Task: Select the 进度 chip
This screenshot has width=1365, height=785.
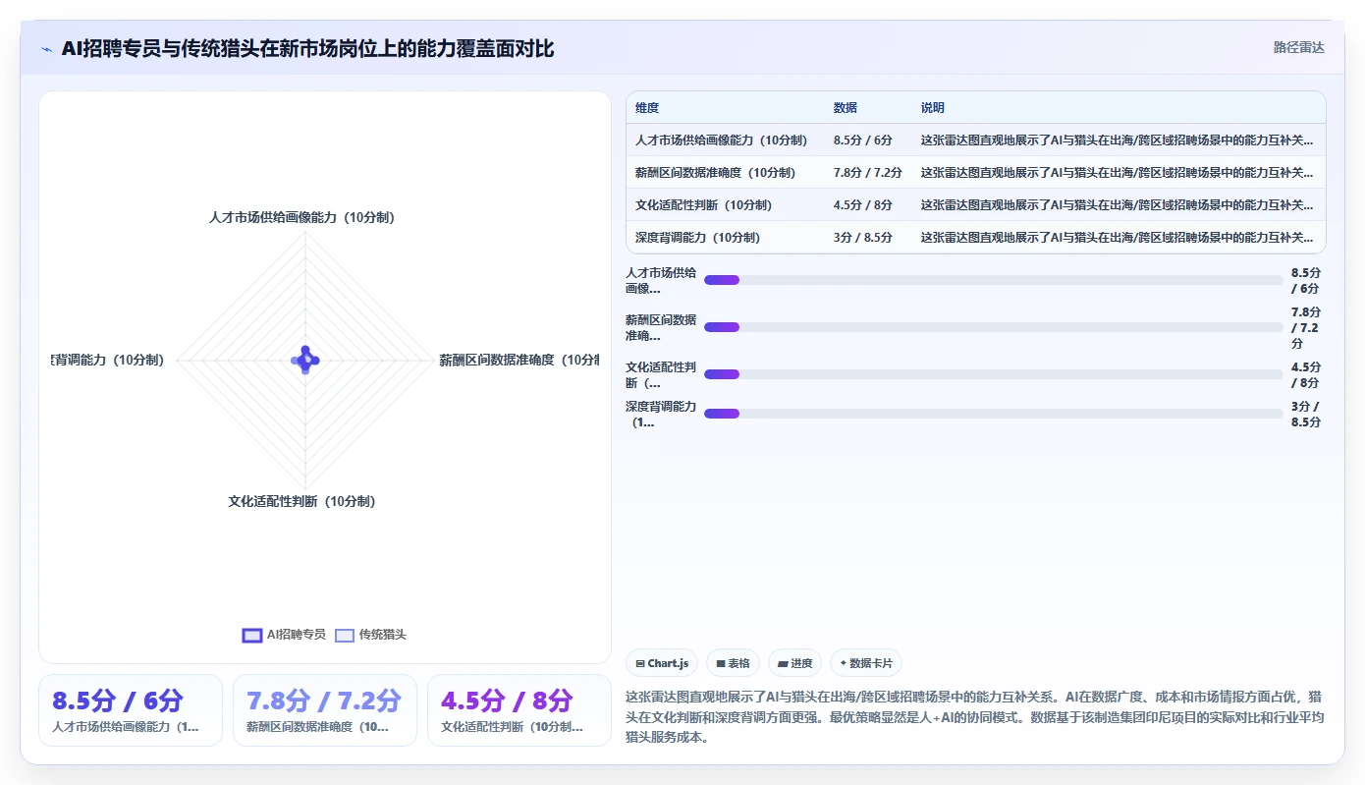Action: tap(794, 663)
